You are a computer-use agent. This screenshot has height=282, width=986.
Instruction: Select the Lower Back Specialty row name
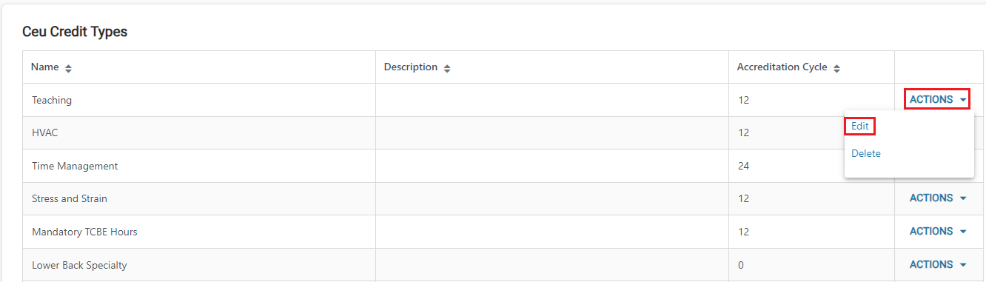[79, 265]
